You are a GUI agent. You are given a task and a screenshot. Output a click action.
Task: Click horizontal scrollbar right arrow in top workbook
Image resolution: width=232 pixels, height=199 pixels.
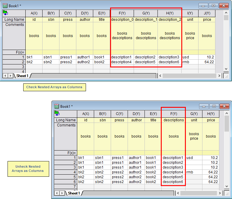click(x=219, y=76)
